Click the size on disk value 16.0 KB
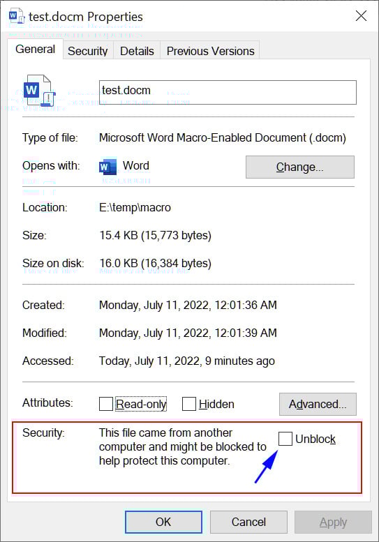The width and height of the screenshot is (379, 542). 155,264
